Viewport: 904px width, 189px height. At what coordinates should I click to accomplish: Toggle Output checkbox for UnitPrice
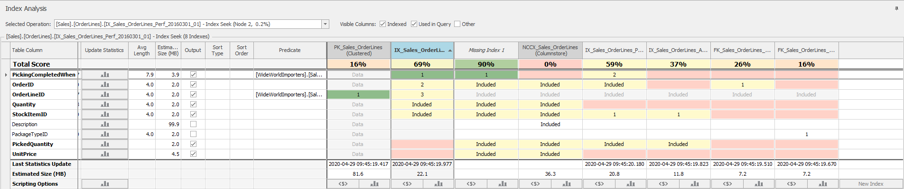tap(193, 154)
